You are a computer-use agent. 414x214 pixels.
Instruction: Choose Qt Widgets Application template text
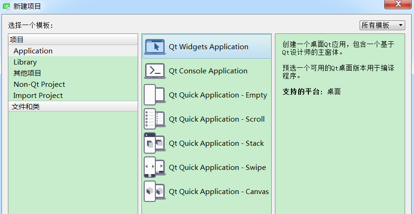coord(208,47)
